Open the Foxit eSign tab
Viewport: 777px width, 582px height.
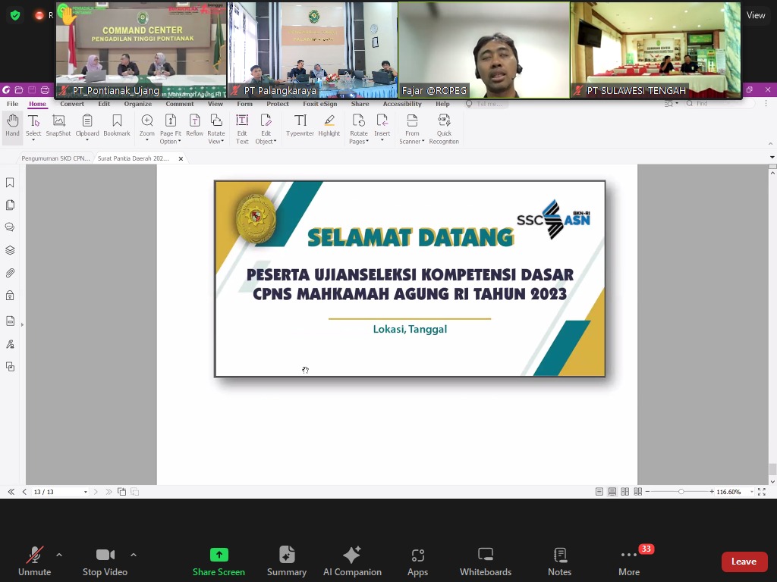pos(320,104)
